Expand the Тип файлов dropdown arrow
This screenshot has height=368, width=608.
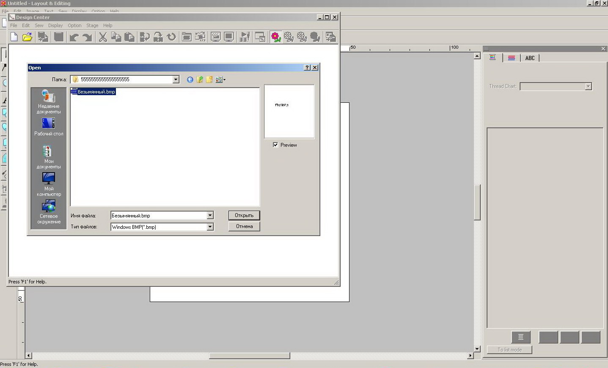[210, 227]
